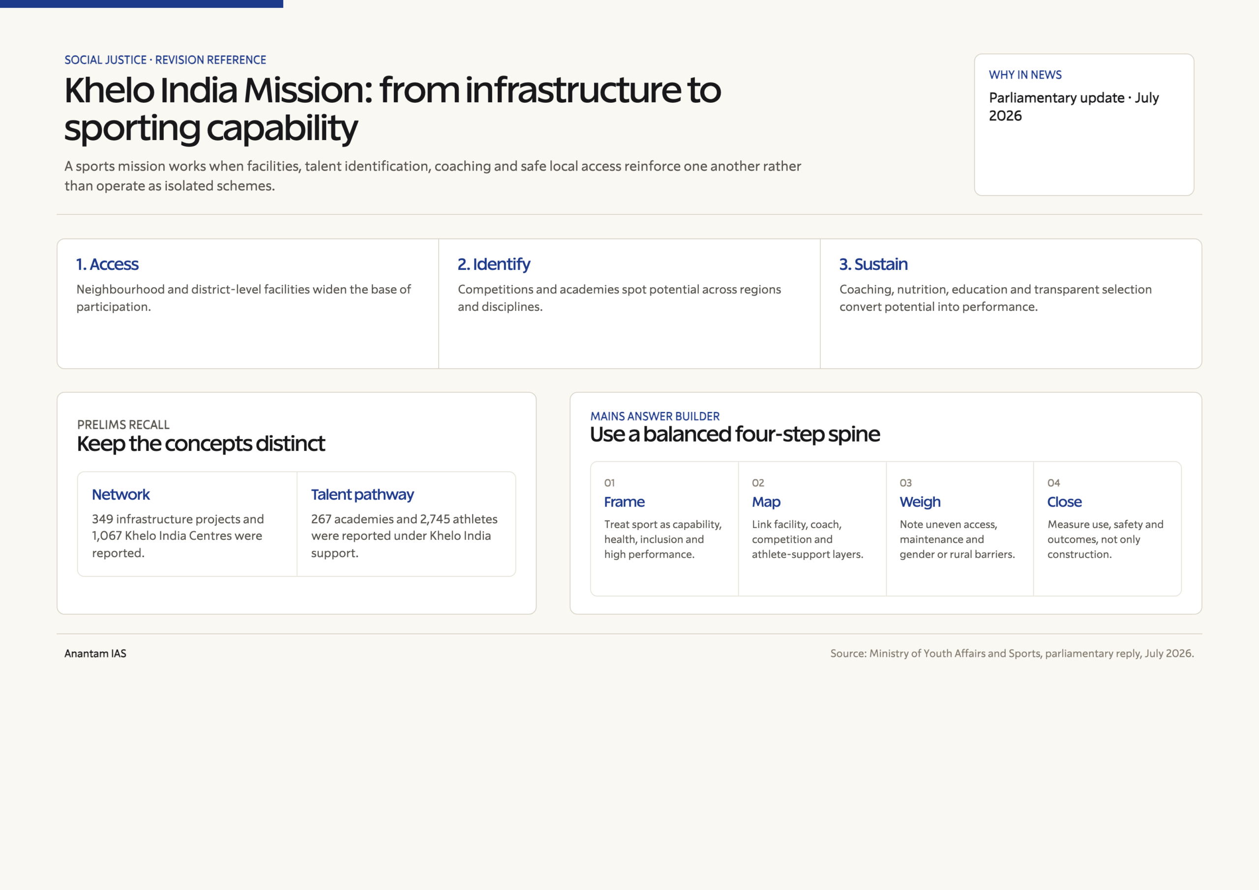Click 'Link facility, coach, competition' description
The width and height of the screenshot is (1259, 890).
[x=807, y=539]
